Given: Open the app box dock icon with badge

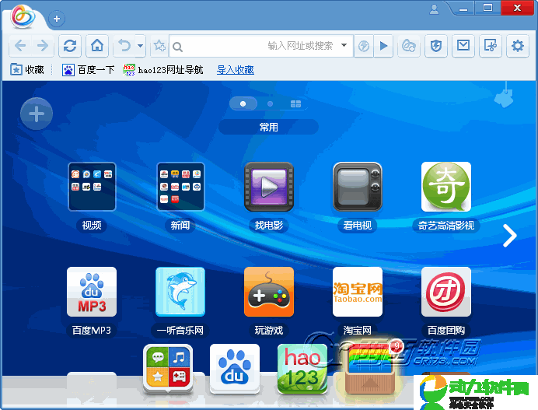Looking at the screenshot, I should [x=370, y=367].
